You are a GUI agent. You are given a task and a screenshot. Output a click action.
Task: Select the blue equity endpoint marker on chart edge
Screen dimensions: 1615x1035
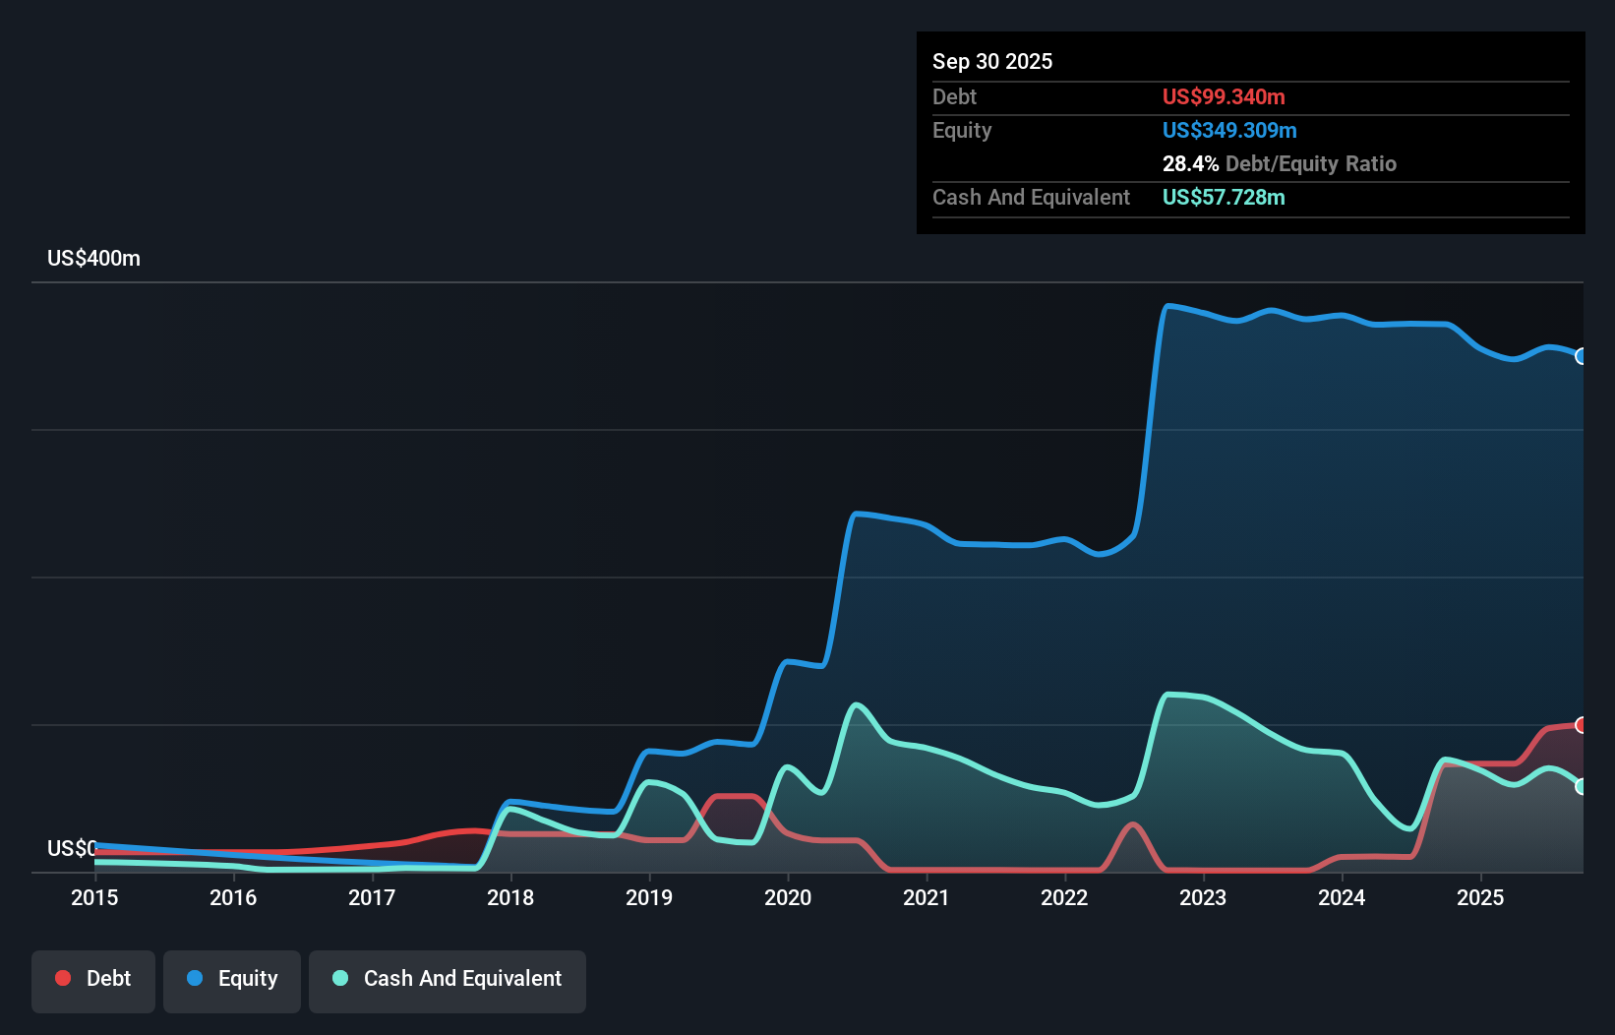pos(1582,356)
